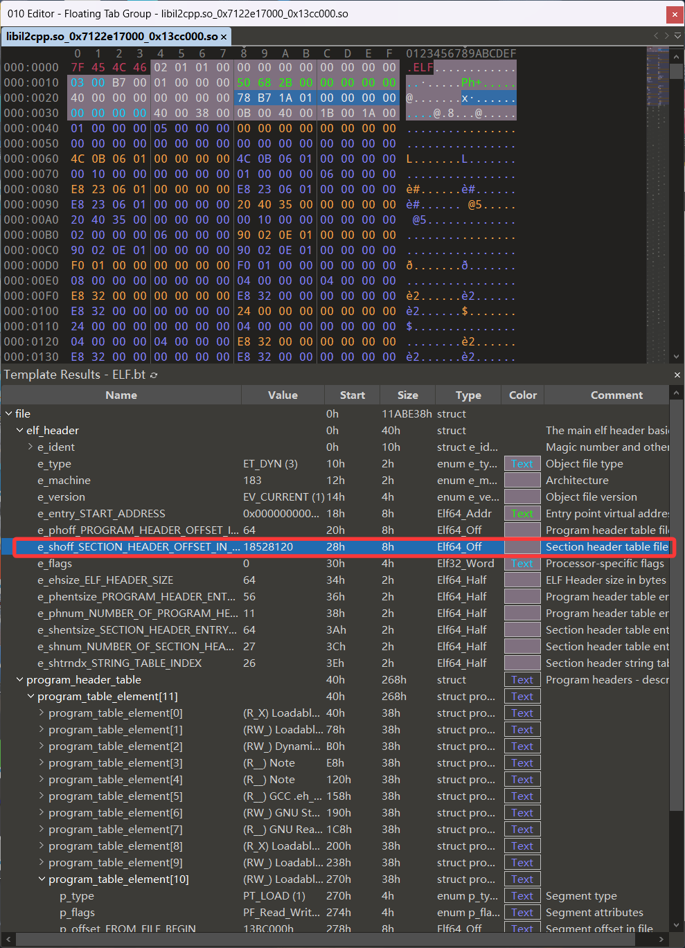Close the libil2cpp.so file tab
Screen dimensions: 685x948
(x=224, y=37)
